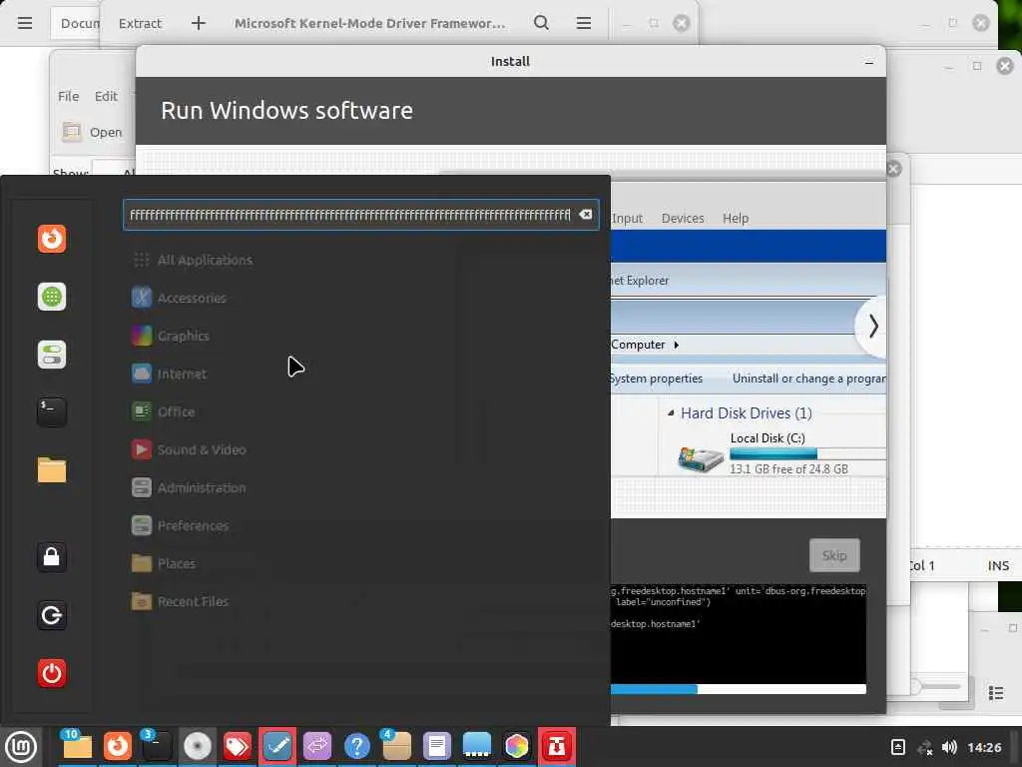This screenshot has height=767, width=1022.
Task: Click Open button in editor toolbar
Action: (92, 132)
